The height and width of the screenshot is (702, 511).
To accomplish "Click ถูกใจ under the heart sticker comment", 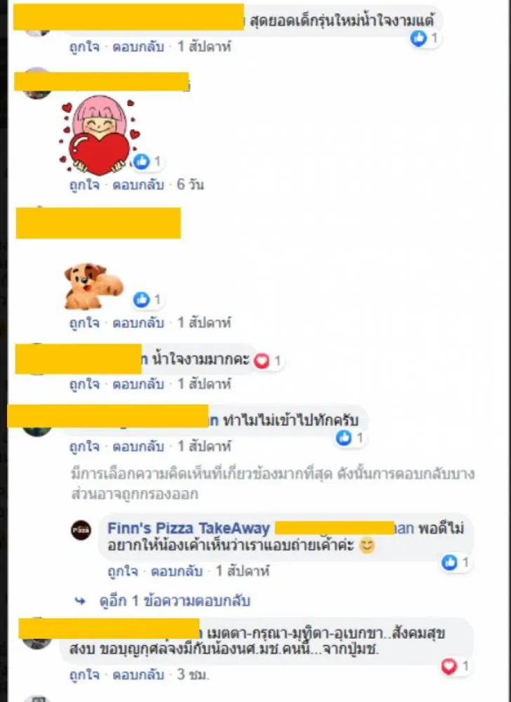I will click(x=84, y=185).
